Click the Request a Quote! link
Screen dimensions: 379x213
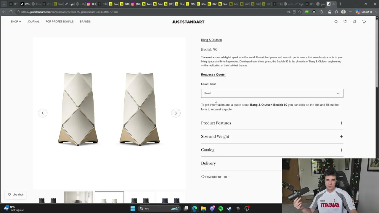coord(213,75)
